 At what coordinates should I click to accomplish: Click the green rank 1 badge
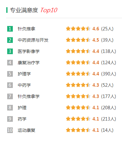coord(10,29)
